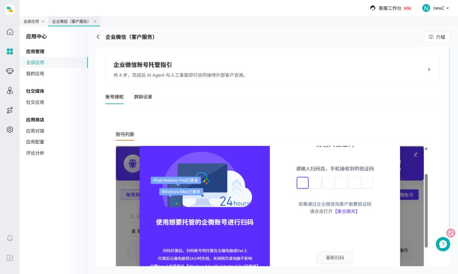Select the application center grid icon
This screenshot has width=458, height=274.
10,51
